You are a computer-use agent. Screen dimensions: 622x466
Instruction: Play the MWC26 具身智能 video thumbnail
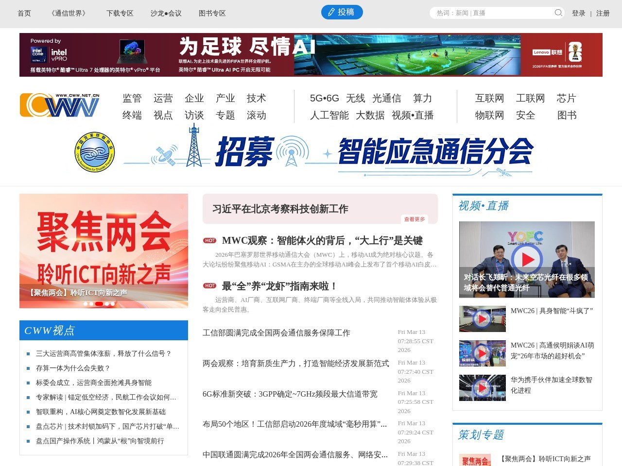point(482,318)
